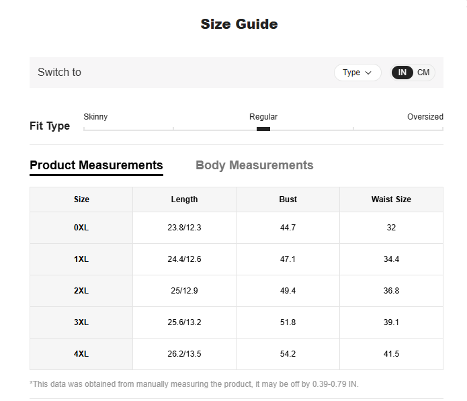The width and height of the screenshot is (467, 401).
Task: Click the chevron arrow beside Type
Action: pos(368,73)
